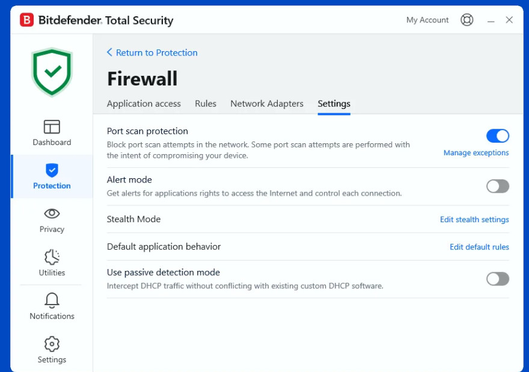Click Edit stealth settings link

[474, 220]
